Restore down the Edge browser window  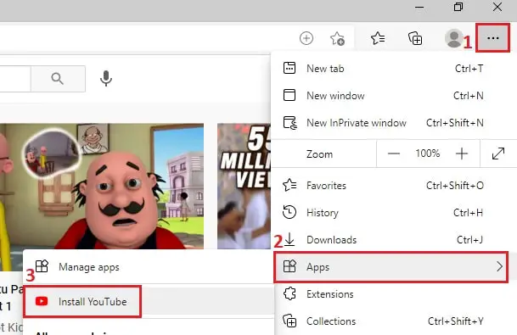pos(458,8)
